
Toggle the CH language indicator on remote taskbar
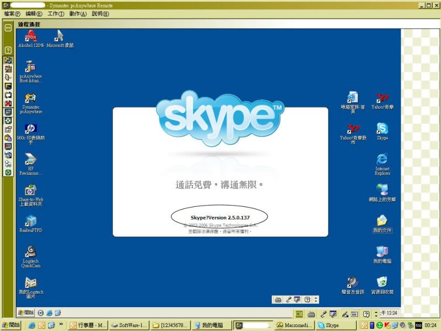click(299, 314)
